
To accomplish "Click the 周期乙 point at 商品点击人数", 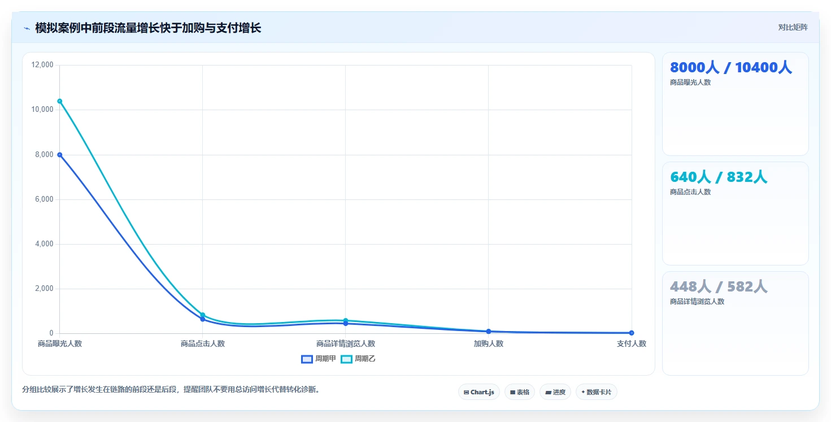I will click(x=202, y=315).
